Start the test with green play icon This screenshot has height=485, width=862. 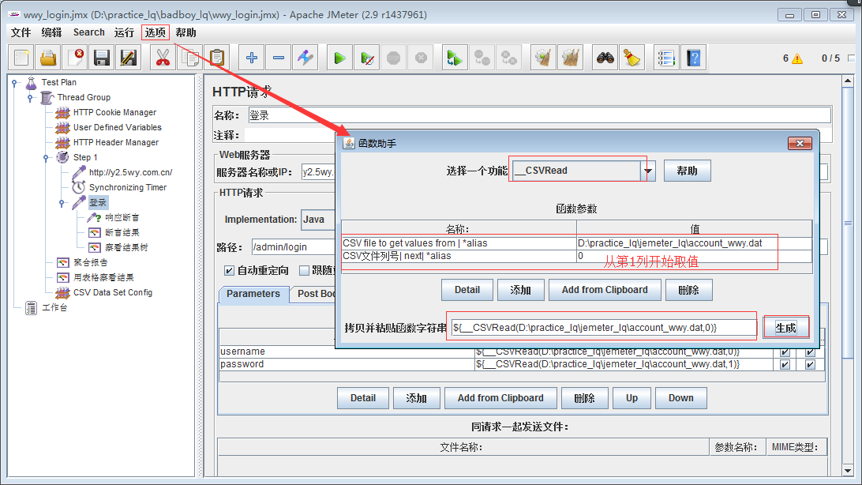pos(339,58)
